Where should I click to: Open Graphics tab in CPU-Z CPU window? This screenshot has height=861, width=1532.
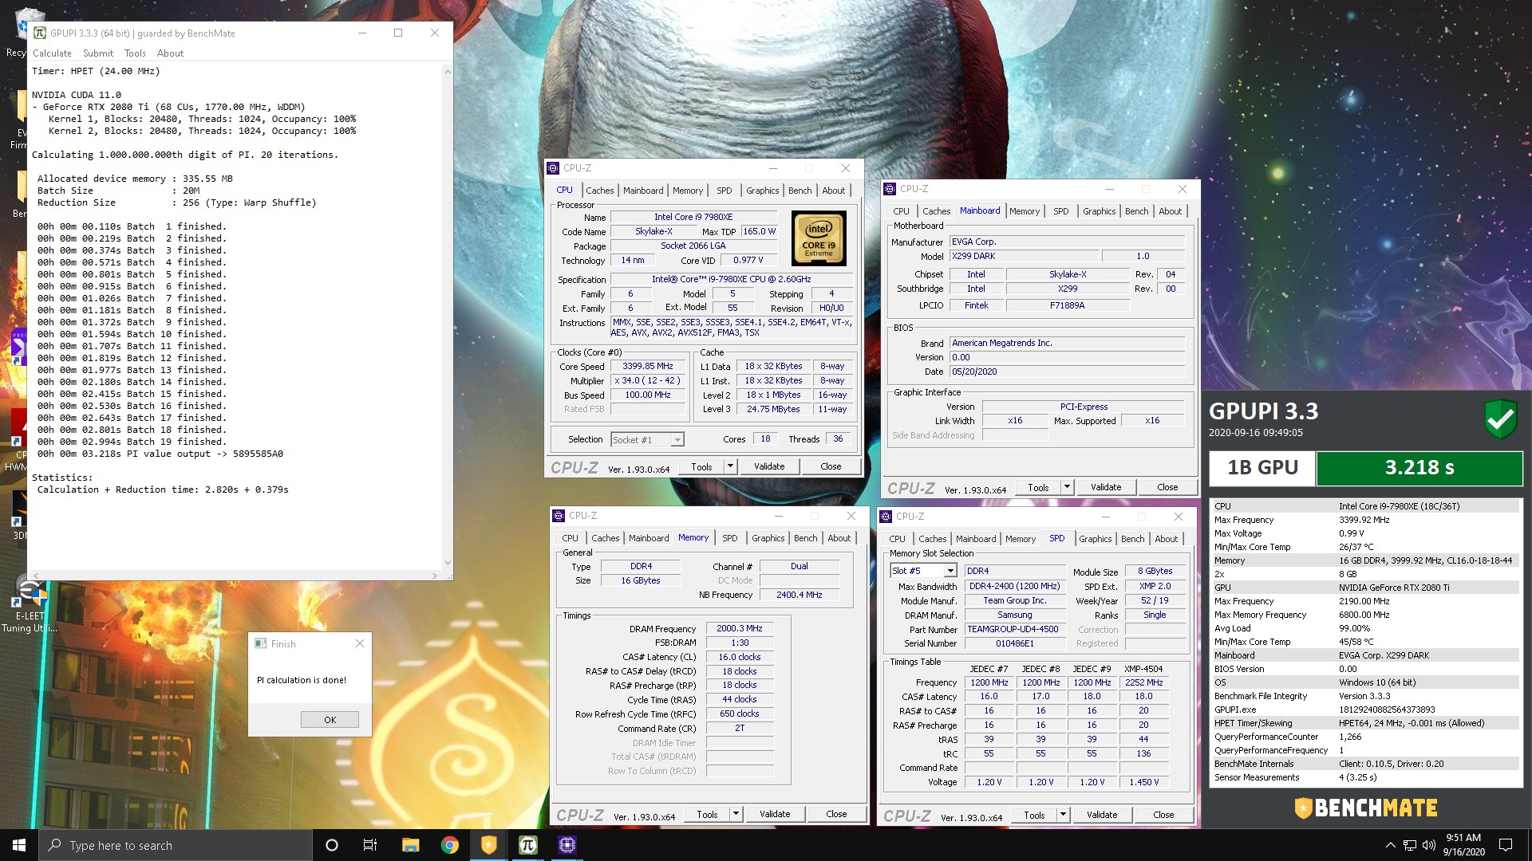point(762,191)
